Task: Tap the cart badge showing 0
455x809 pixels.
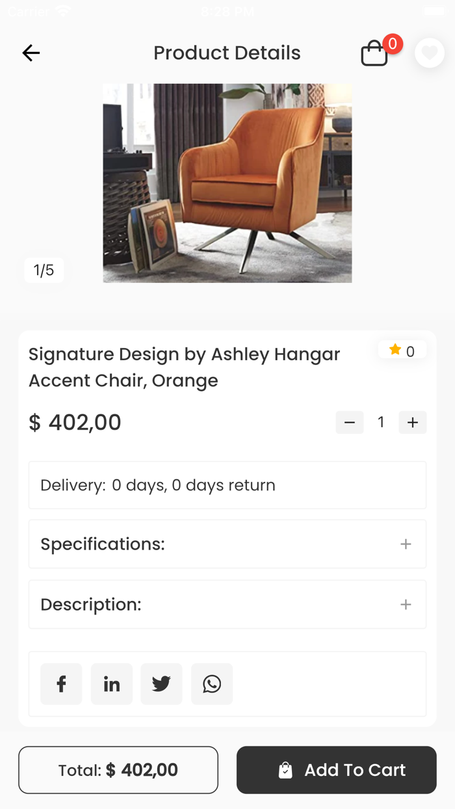Action: click(392, 44)
